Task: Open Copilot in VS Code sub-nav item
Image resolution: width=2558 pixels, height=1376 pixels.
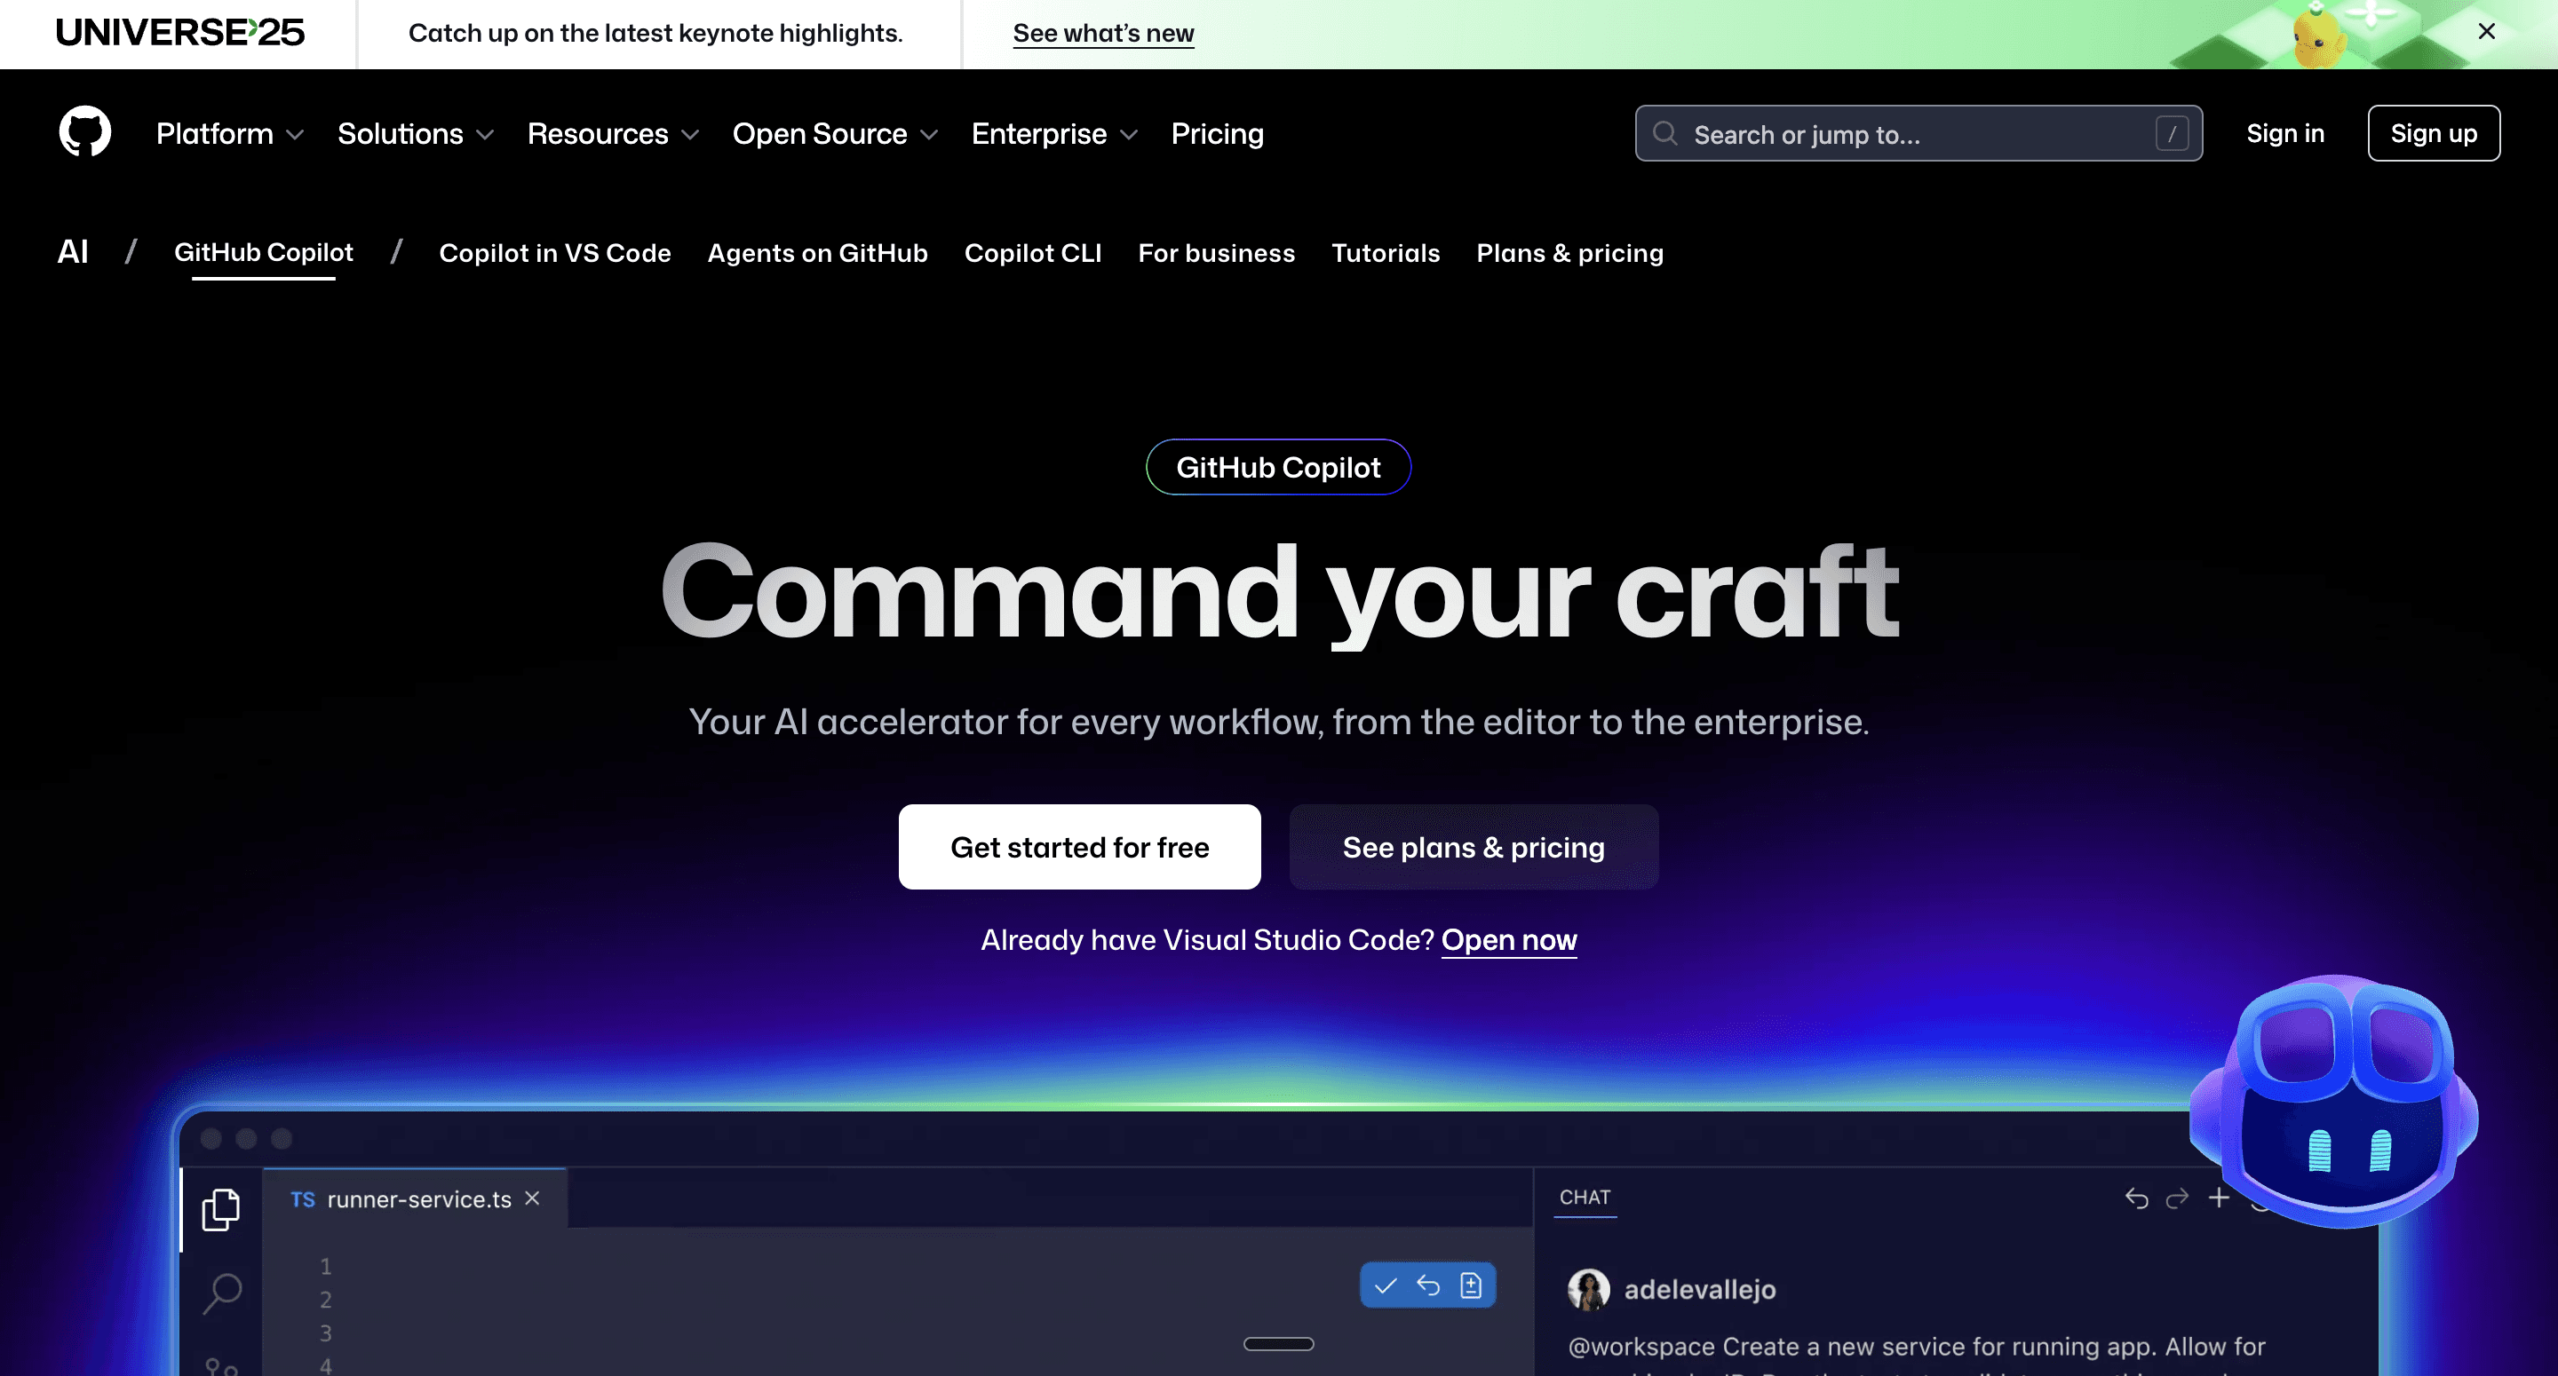Action: tap(554, 253)
